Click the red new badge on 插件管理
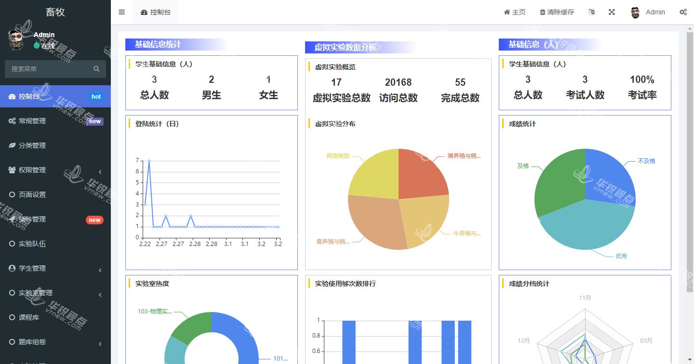Screen dimensions: 694x364 94,220
